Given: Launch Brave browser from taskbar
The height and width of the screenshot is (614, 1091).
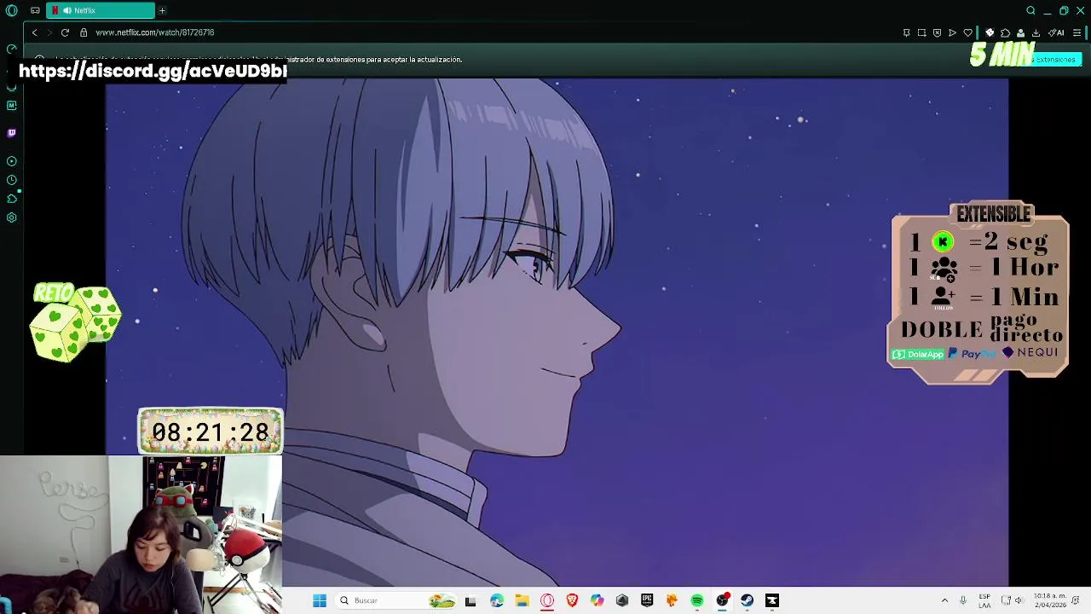Looking at the screenshot, I should point(572,600).
